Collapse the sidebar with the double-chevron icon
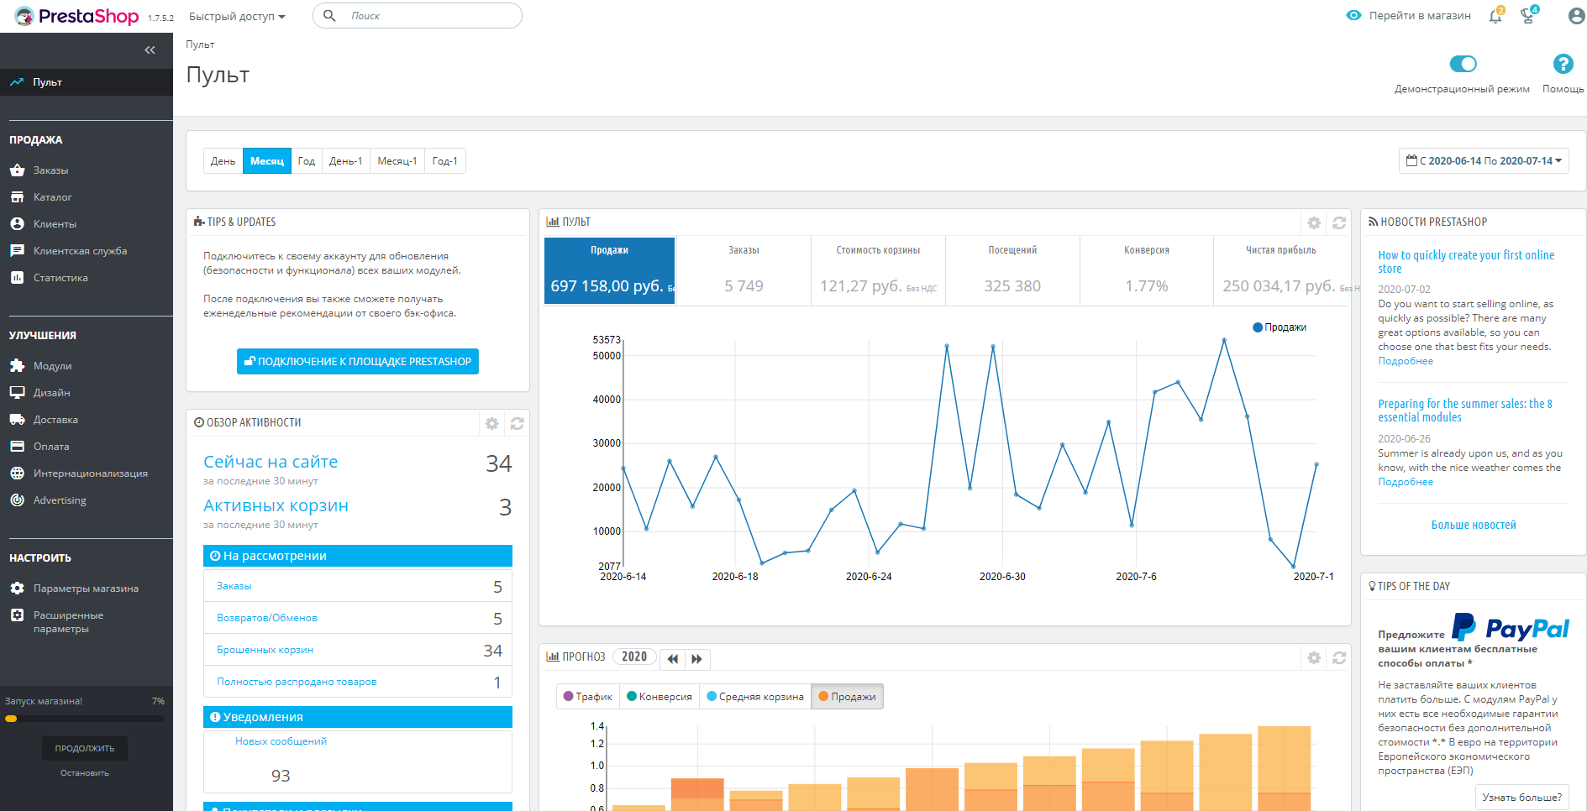The image size is (1587, 811). 150,50
